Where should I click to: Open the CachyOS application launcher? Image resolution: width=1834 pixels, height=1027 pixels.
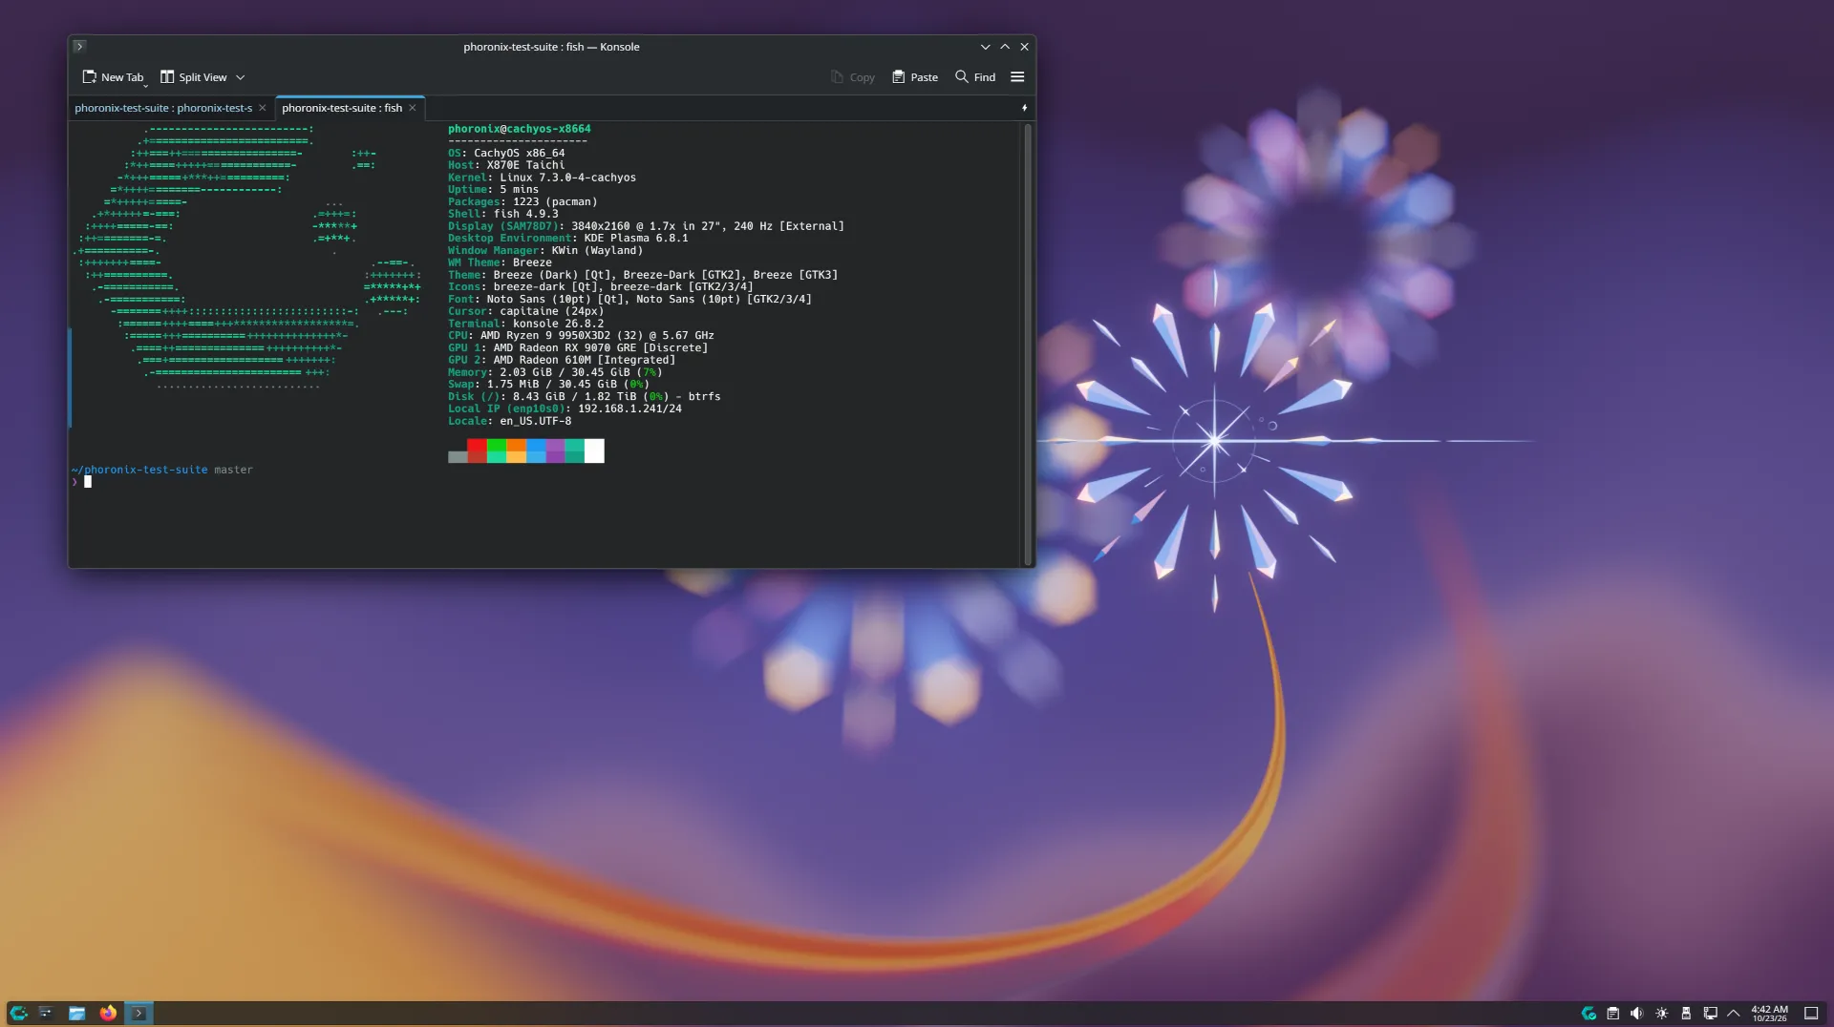tap(18, 1013)
